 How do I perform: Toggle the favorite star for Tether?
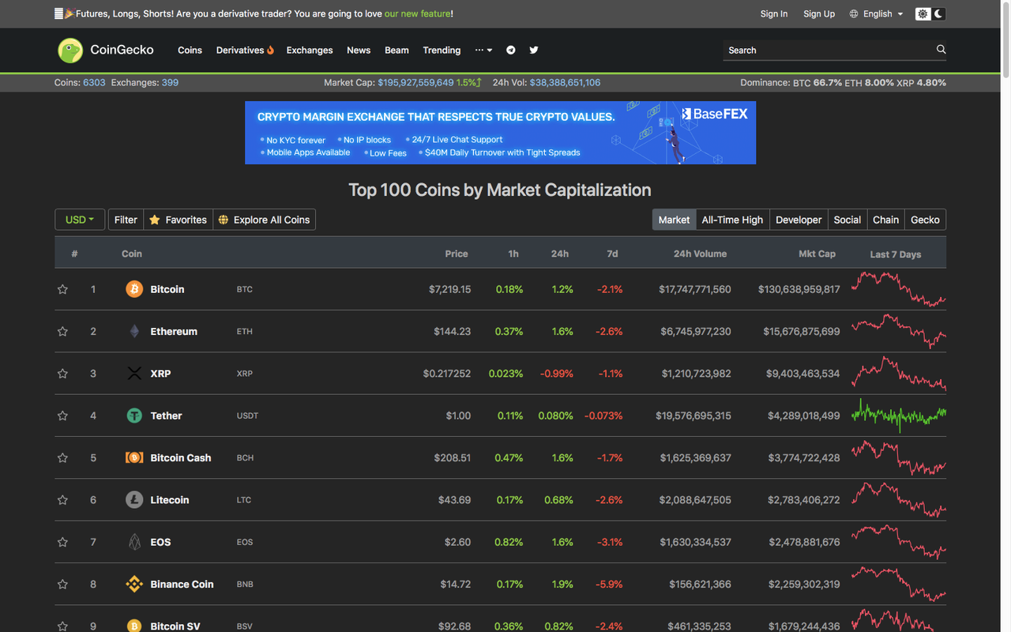pos(62,416)
